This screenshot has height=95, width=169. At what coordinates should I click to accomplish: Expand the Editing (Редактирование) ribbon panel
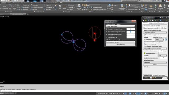tap(39, 12)
